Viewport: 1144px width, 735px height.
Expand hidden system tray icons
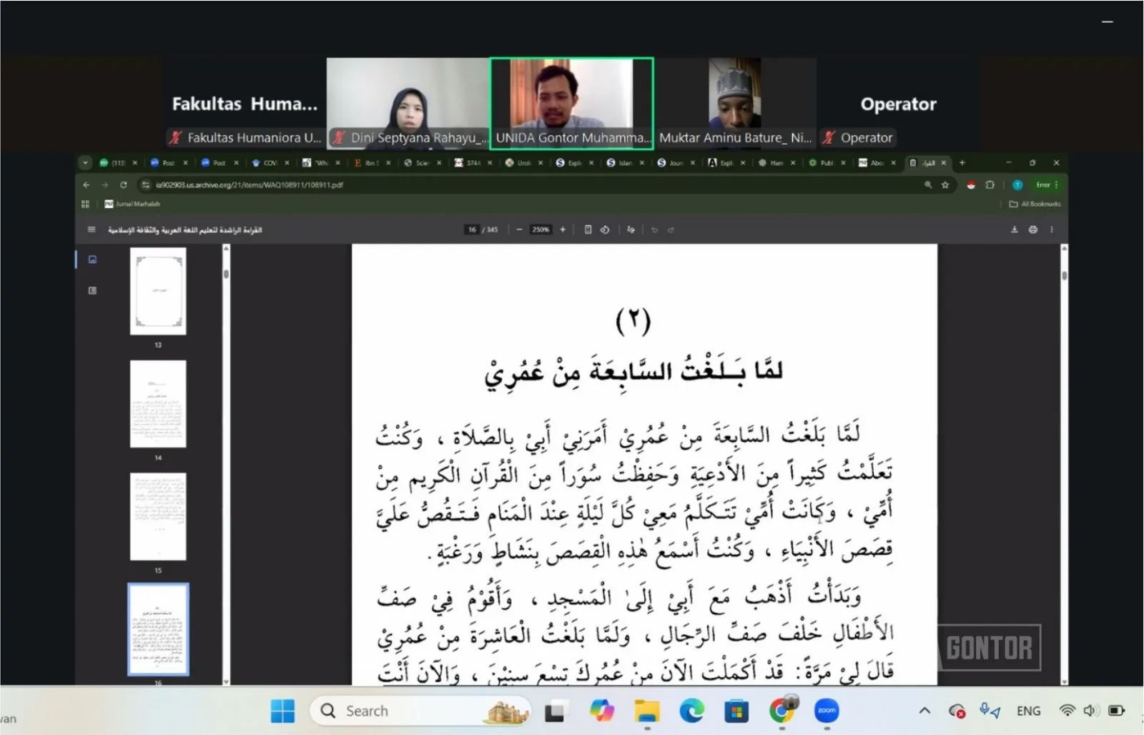(924, 711)
